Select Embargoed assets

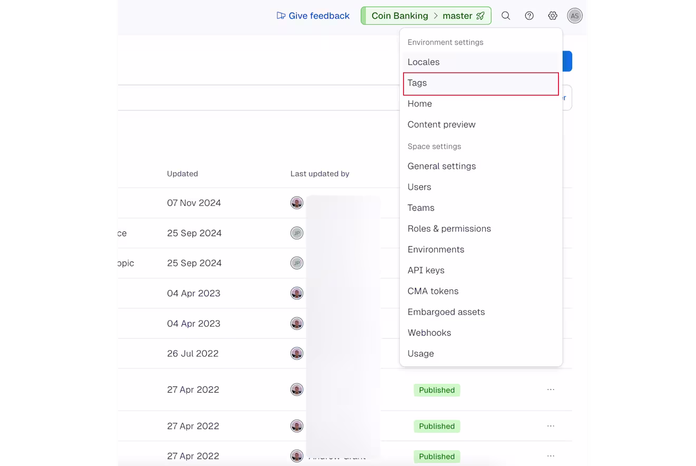pyautogui.click(x=481, y=312)
